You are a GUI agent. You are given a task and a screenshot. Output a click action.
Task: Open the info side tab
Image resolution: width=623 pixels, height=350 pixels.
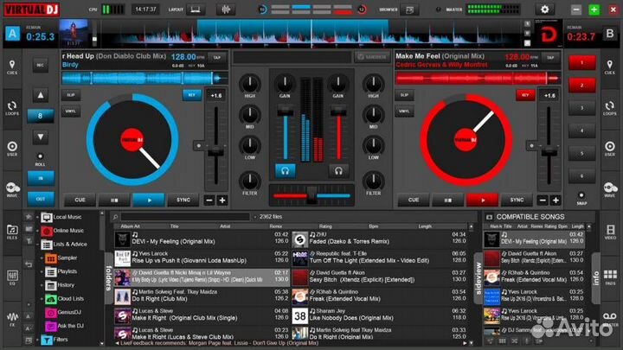(x=595, y=277)
